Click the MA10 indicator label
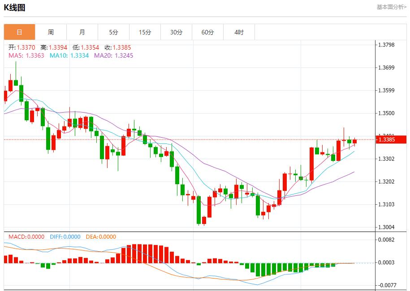Screen dimensions: 410x291 pos(69,55)
